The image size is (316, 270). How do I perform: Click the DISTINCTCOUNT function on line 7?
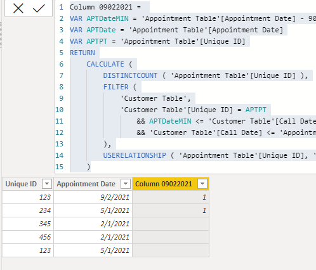[x=130, y=75]
